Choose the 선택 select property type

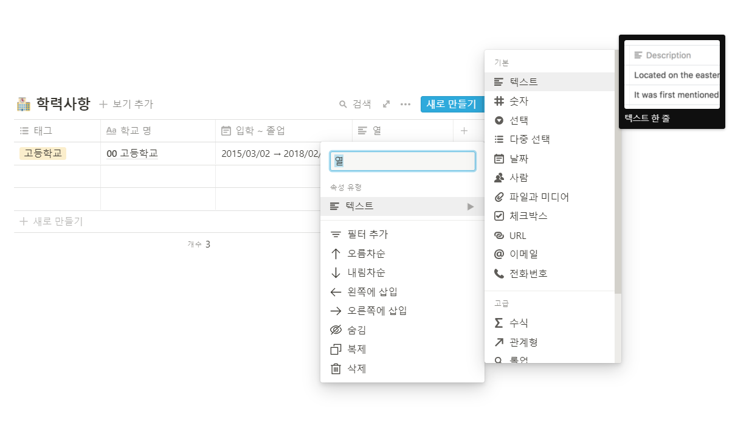pos(550,120)
